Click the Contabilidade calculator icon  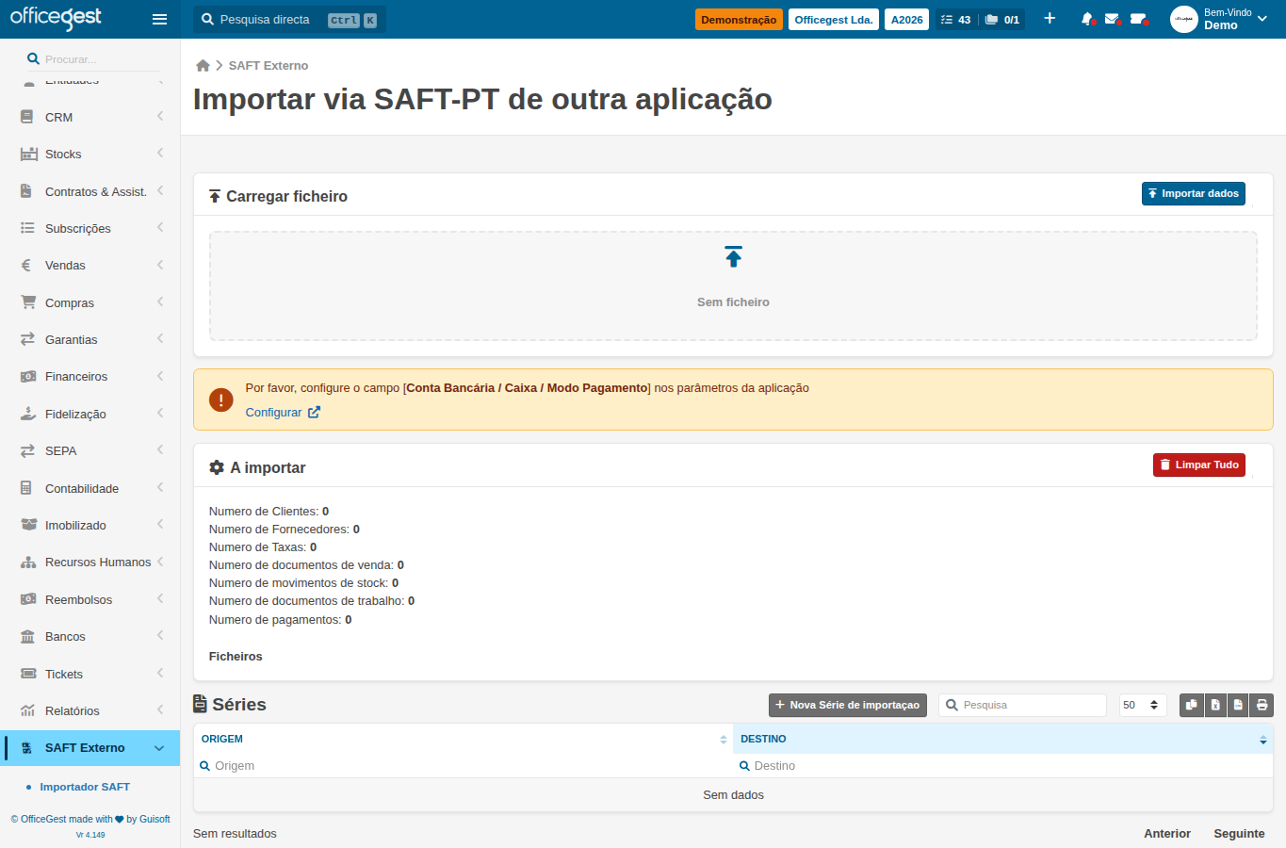point(26,488)
